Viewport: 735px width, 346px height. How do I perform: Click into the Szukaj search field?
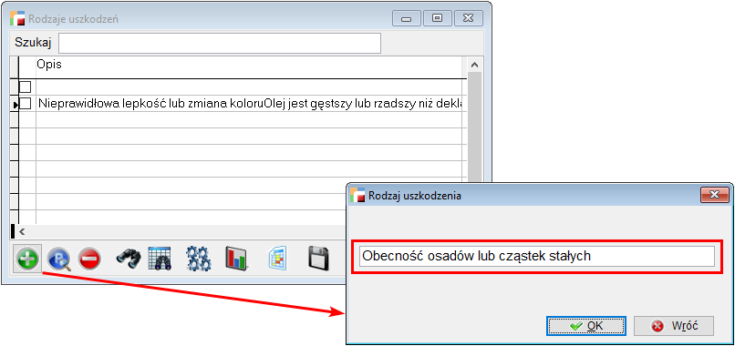tap(220, 43)
